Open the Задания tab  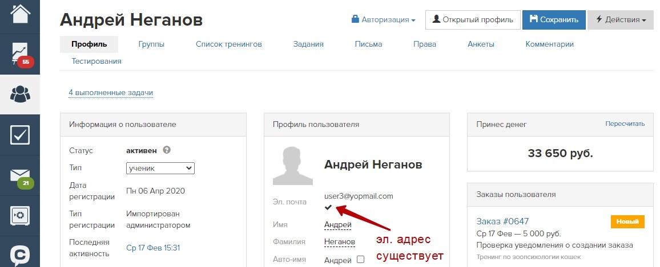tap(308, 44)
